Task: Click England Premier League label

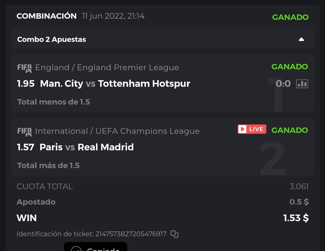Action: pyautogui.click(x=107, y=67)
